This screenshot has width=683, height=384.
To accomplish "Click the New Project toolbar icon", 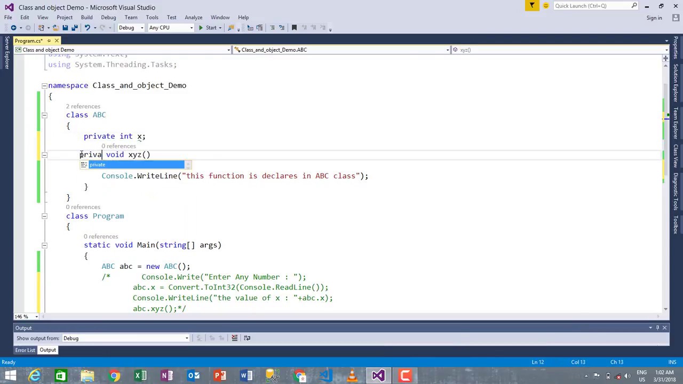I will (42, 28).
